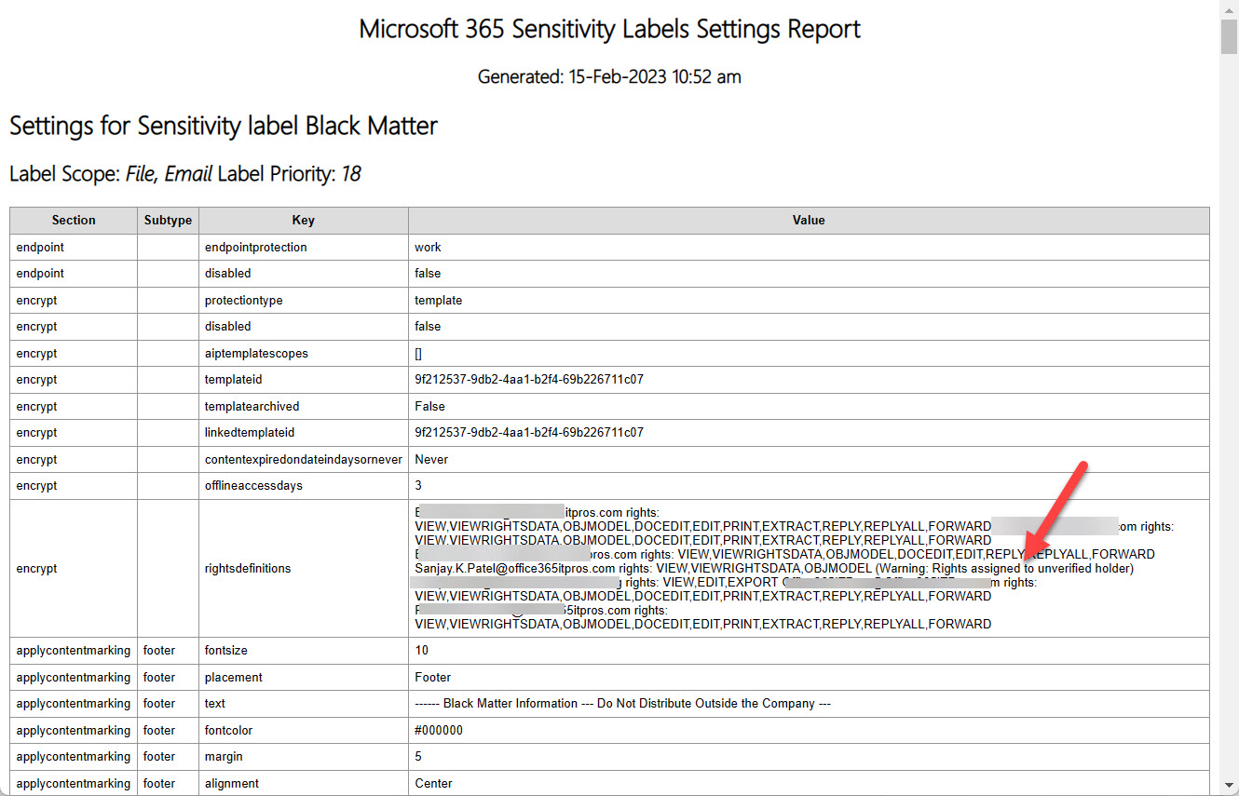The height and width of the screenshot is (796, 1239).
Task: Select the 'Subtype' column header
Action: tap(168, 220)
